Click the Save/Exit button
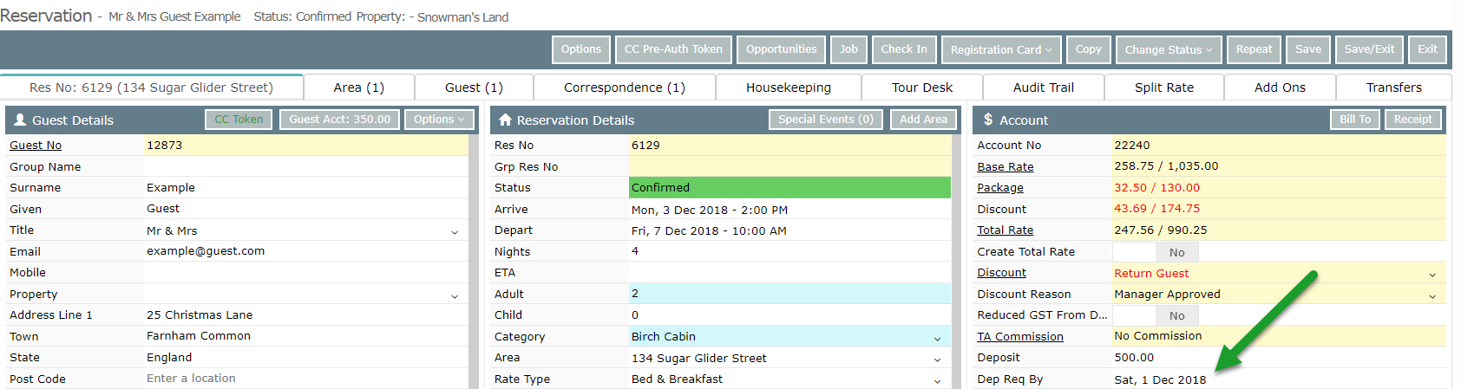This screenshot has height=389, width=1461. pos(1369,49)
